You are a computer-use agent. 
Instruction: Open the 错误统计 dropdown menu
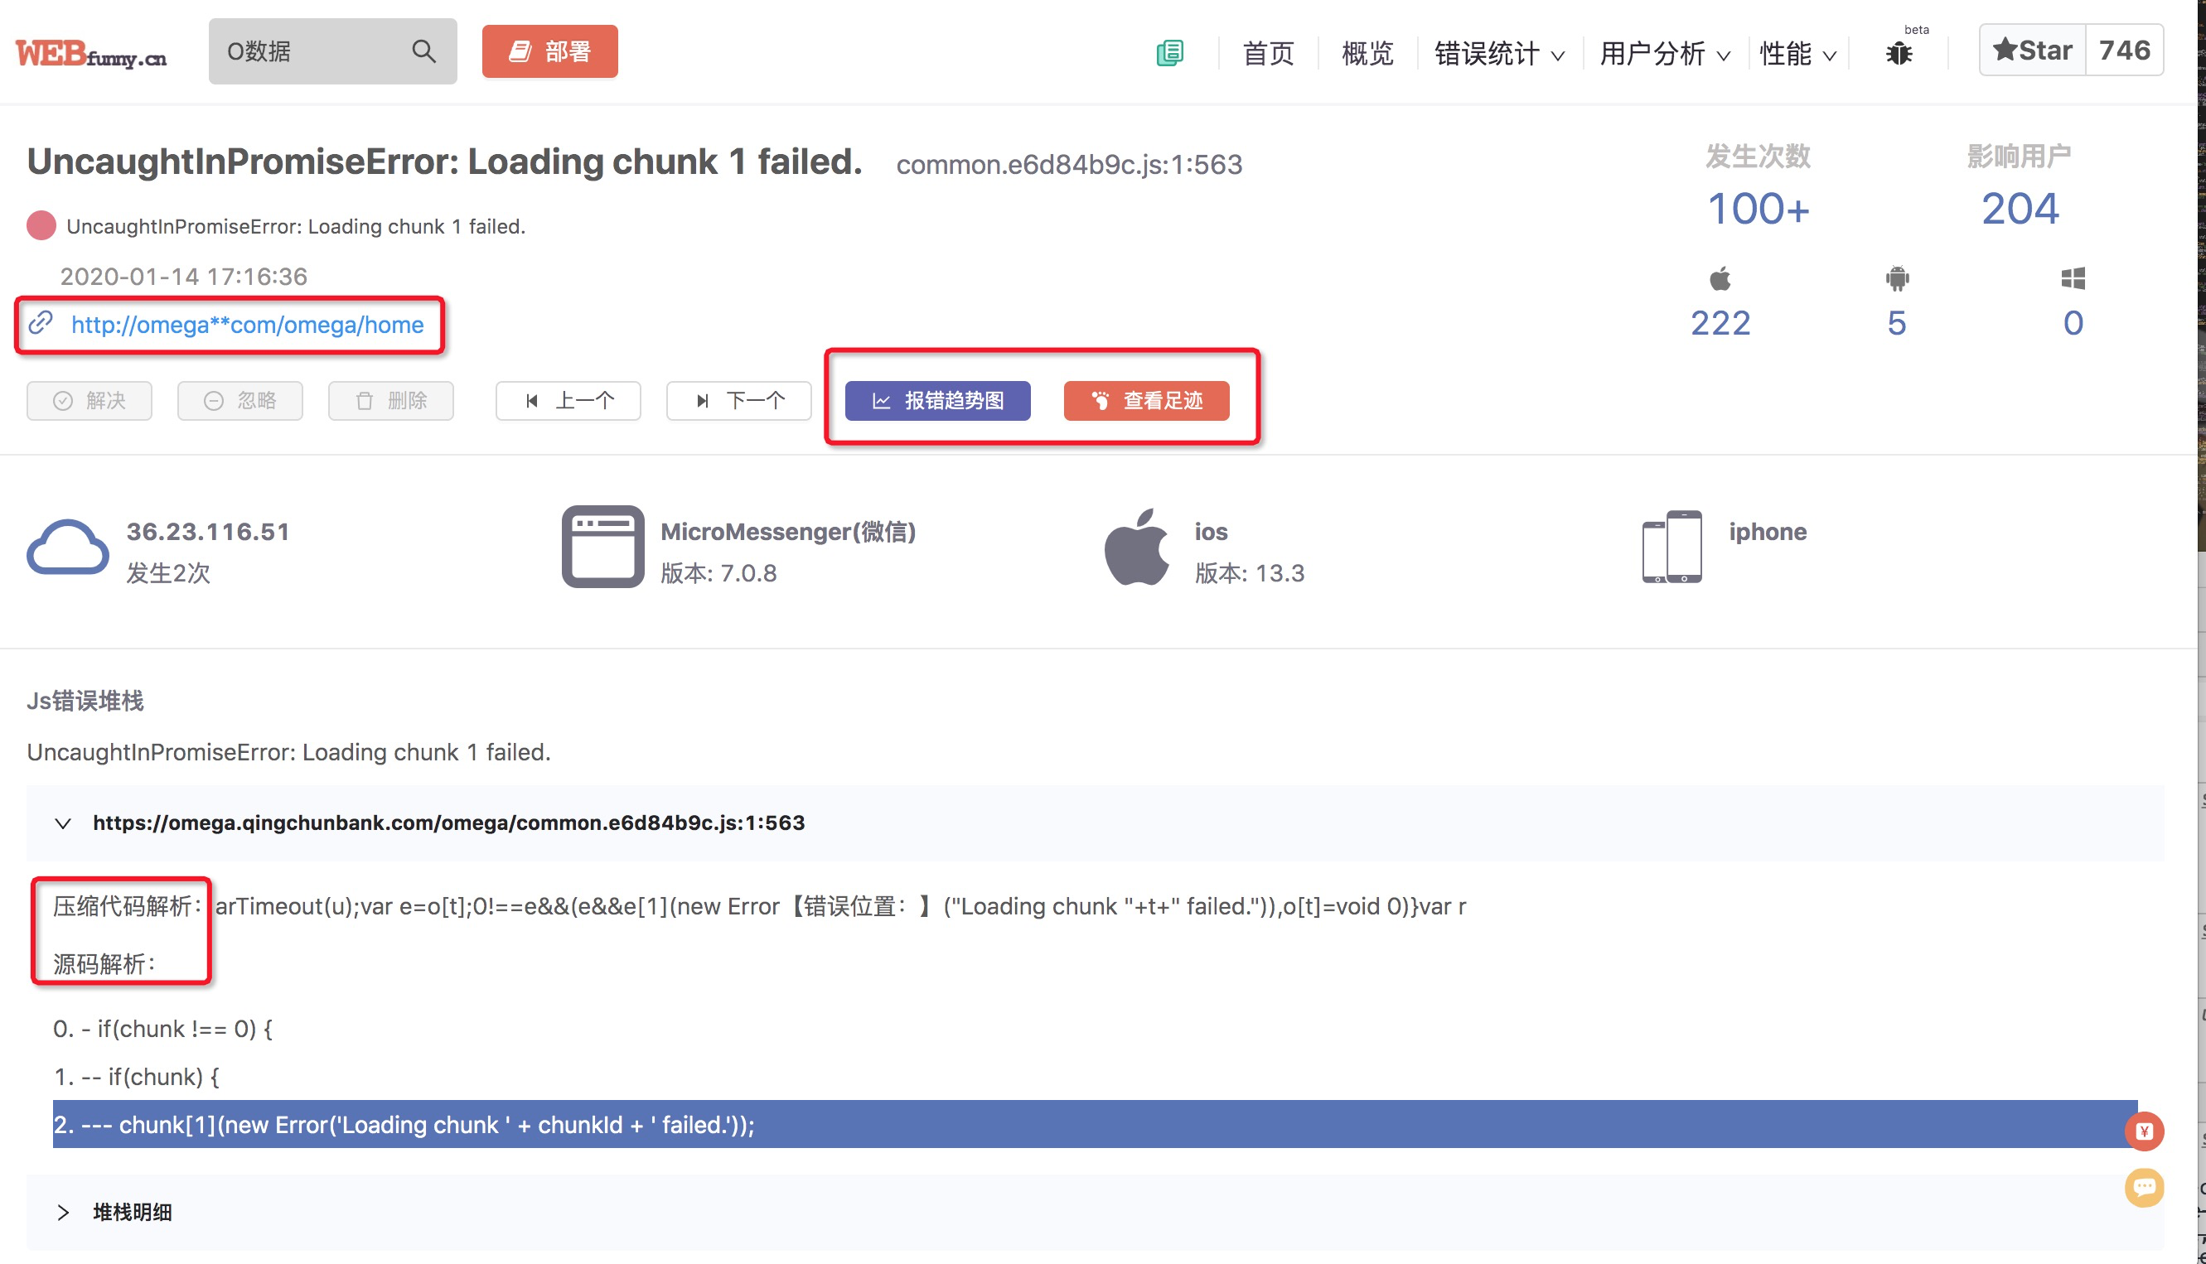(x=1498, y=54)
